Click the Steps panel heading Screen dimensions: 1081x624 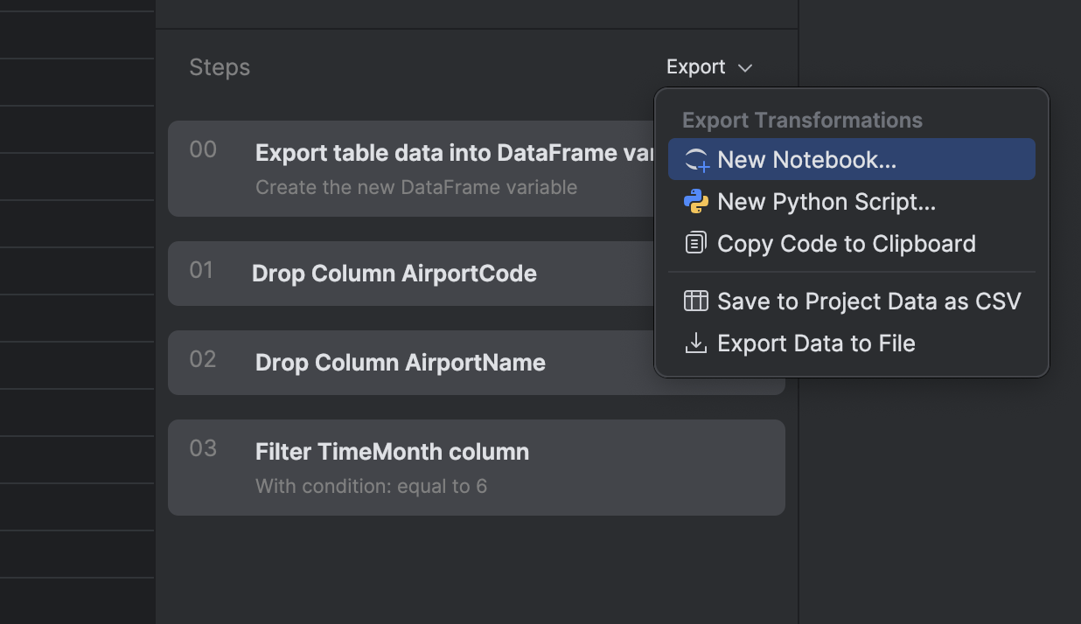[220, 67]
